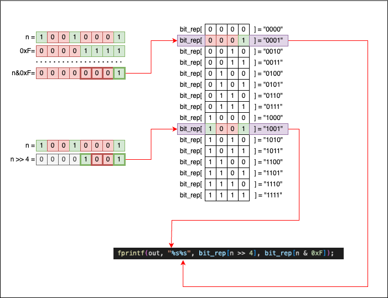
Task: Select the highlighted bit_rep row for "1001"
Action: (232, 129)
